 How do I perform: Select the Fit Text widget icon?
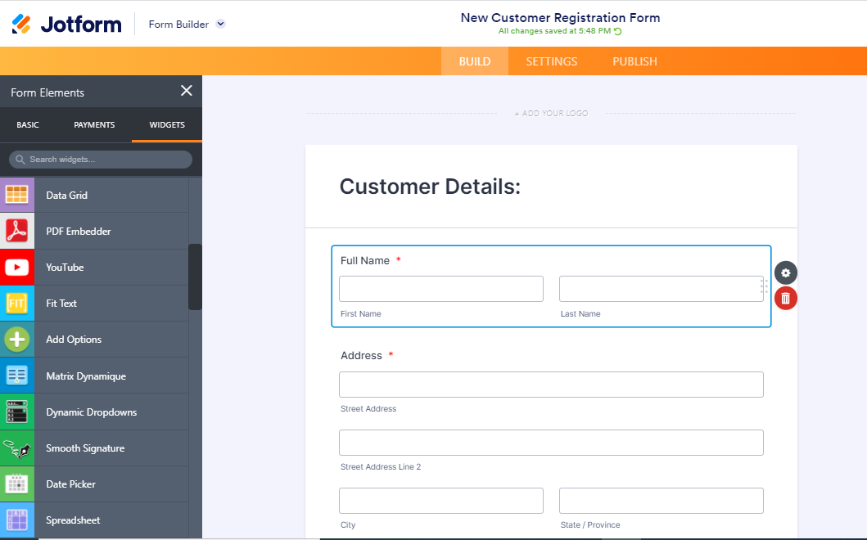[17, 304]
